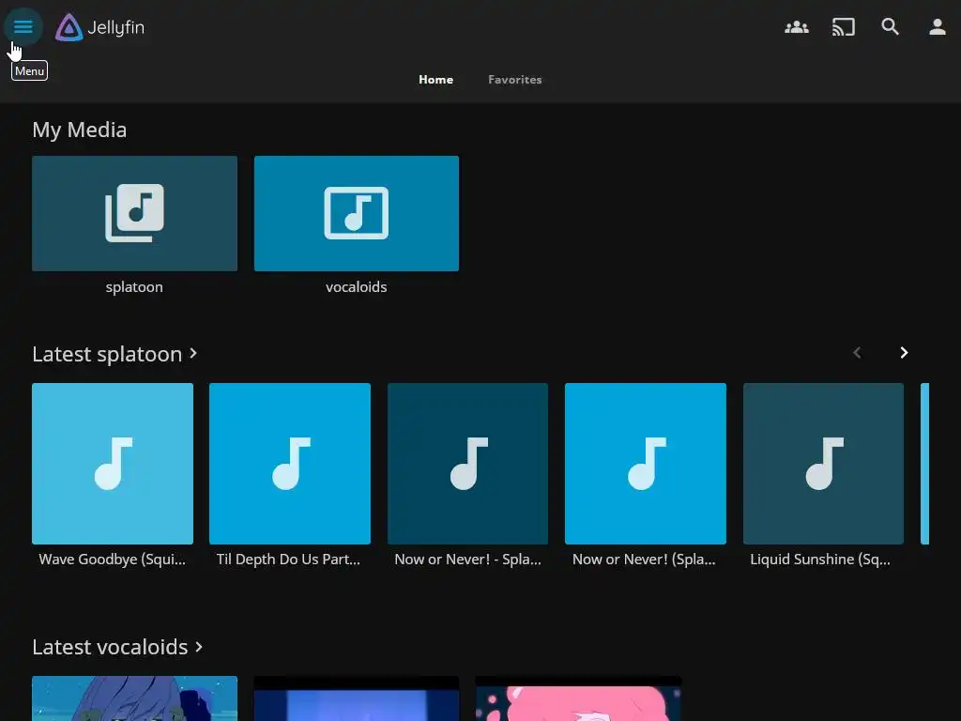961x721 pixels.
Task: Click the Liquid Sunshine (Sq... title text
Action: [x=820, y=560]
